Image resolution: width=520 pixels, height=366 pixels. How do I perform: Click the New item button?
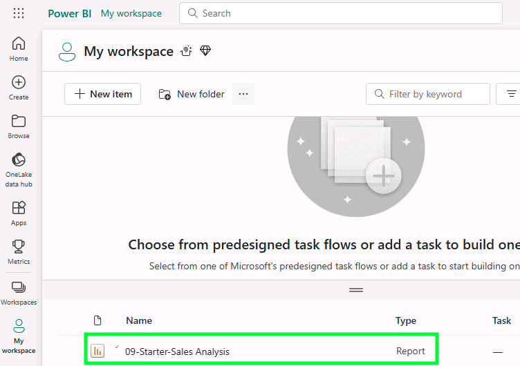[x=102, y=94]
